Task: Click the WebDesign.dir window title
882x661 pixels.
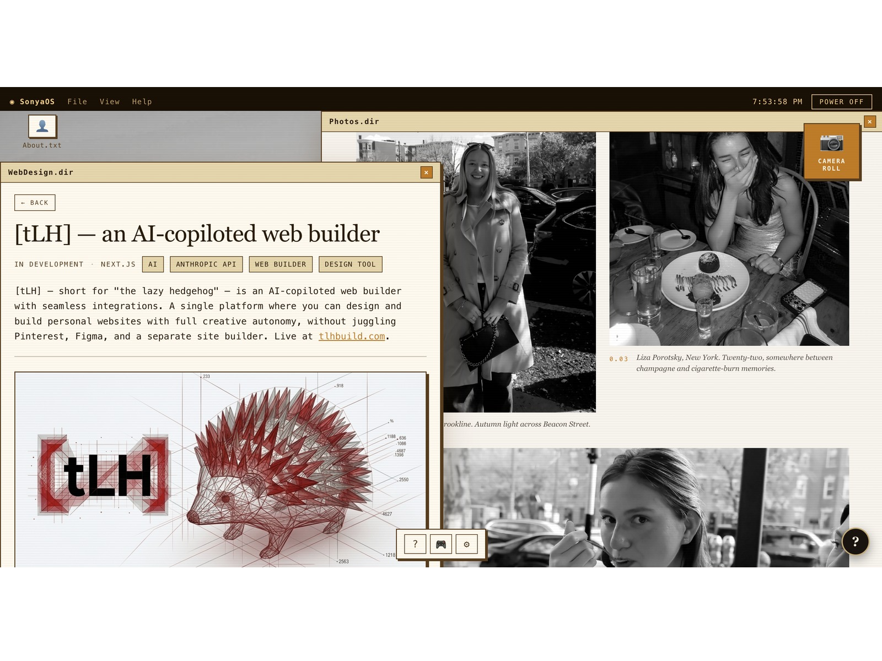Action: tap(41, 172)
